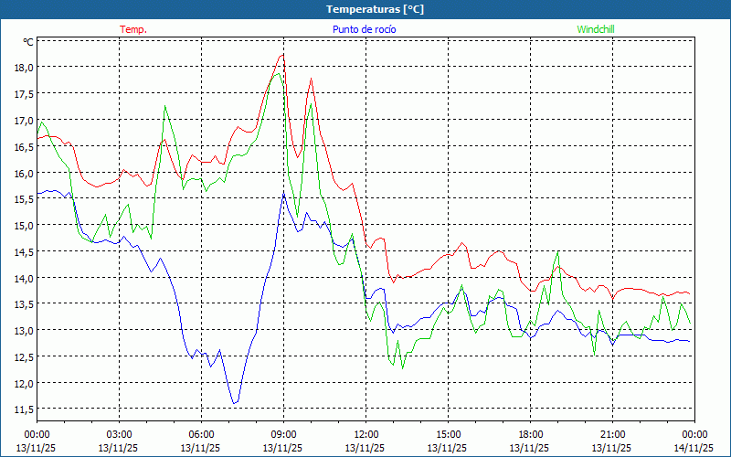This screenshot has width=731, height=457.
Task: Select the green Windchill legend label
Action: click(x=595, y=29)
